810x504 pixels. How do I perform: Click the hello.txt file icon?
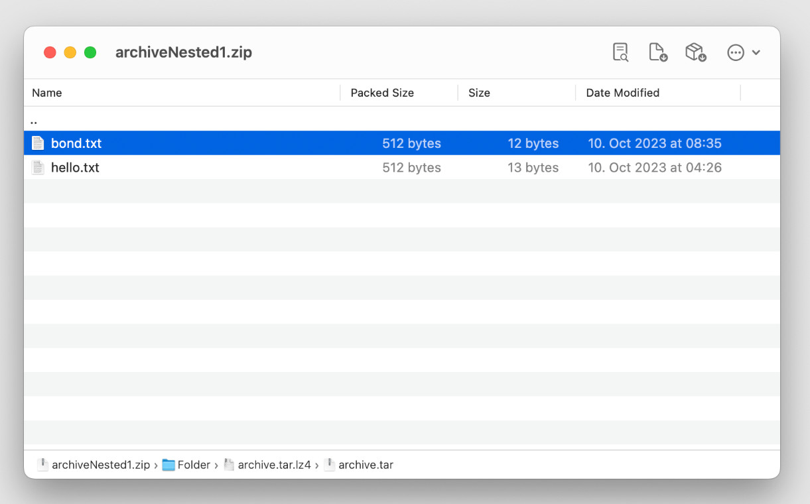point(38,168)
